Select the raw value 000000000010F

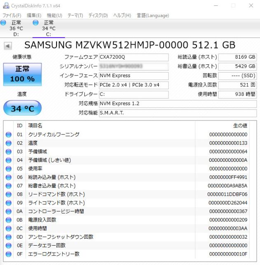pyautogui.click(x=228, y=254)
